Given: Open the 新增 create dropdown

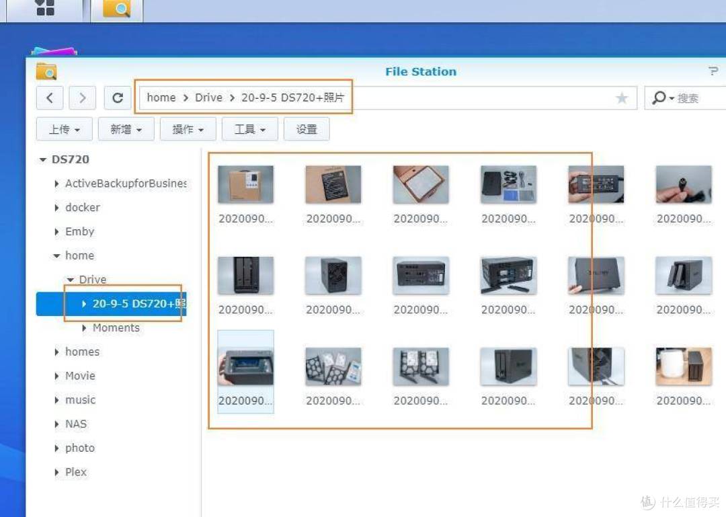Looking at the screenshot, I should click(x=126, y=129).
